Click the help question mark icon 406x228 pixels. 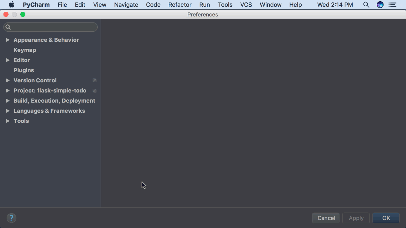tap(11, 218)
